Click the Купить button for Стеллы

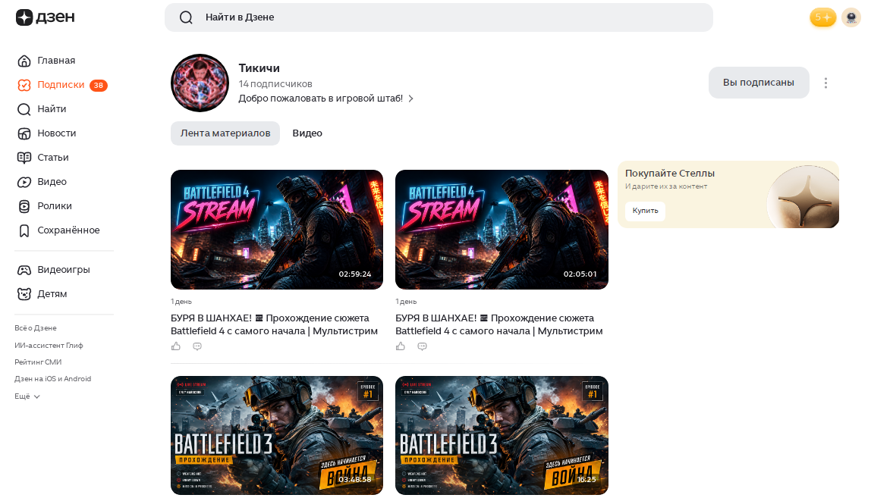coord(646,211)
